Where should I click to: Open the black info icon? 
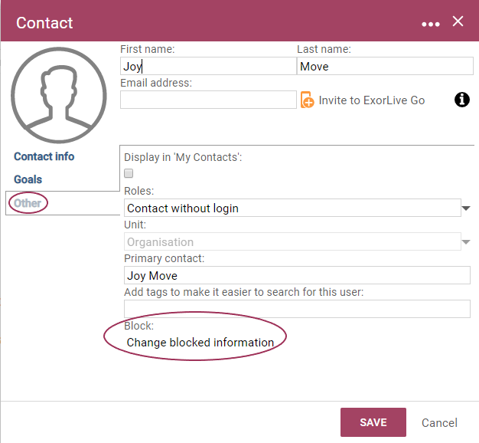click(461, 100)
